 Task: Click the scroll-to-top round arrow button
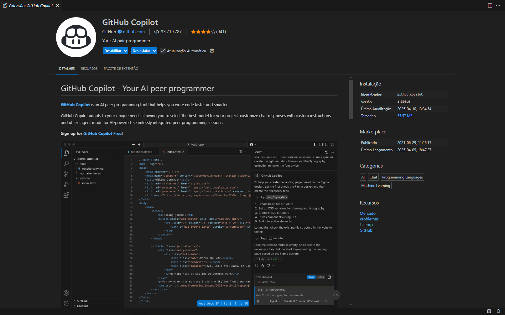pos(336,295)
